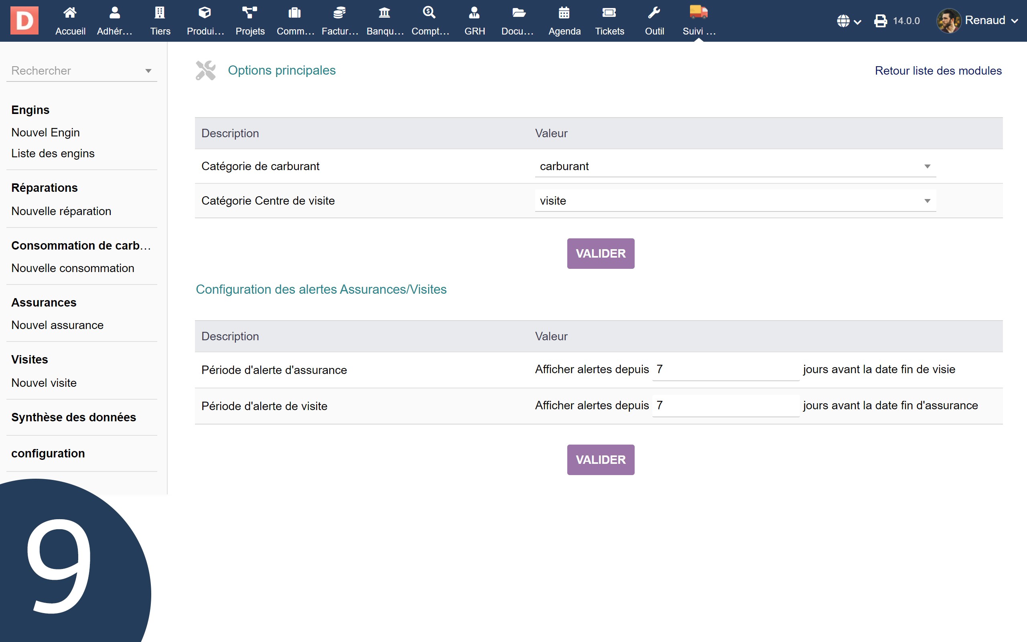Open the globe language selector
1027x642 pixels.
pyautogui.click(x=848, y=21)
